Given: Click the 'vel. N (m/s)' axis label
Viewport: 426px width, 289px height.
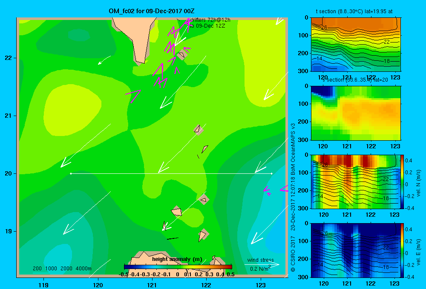Looking at the screenshot, I should (x=419, y=183).
